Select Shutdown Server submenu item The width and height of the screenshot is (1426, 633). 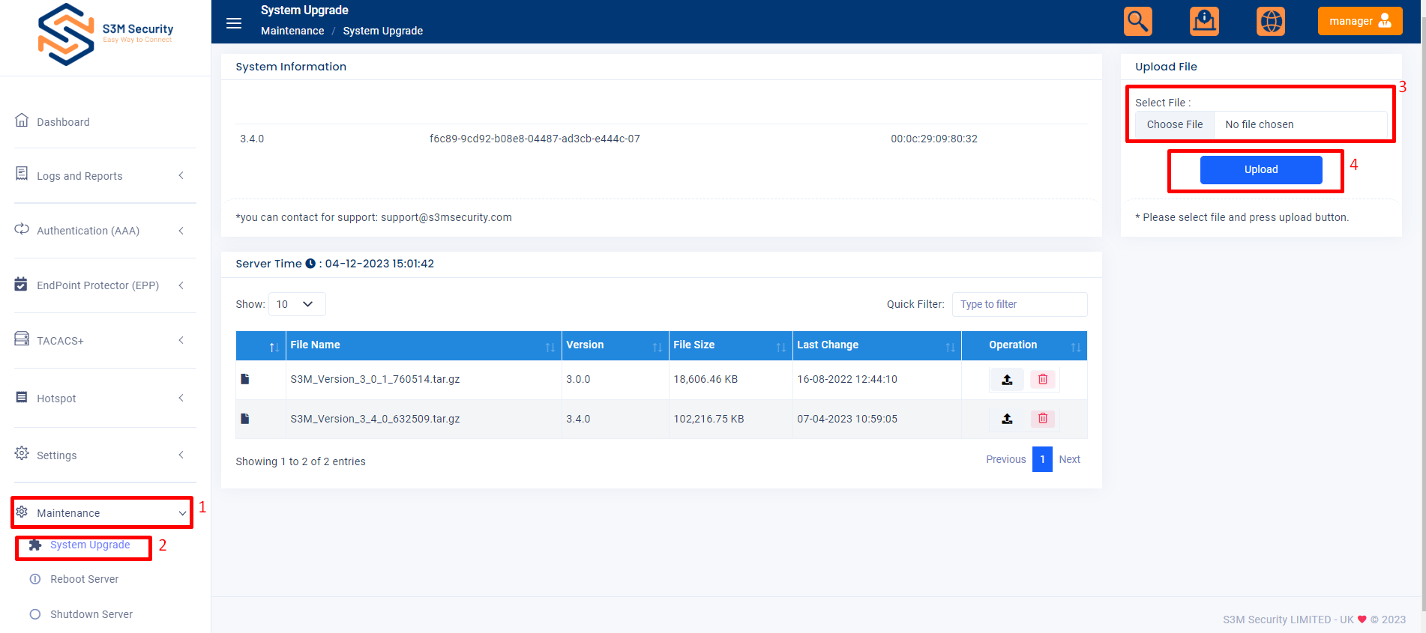91,614
